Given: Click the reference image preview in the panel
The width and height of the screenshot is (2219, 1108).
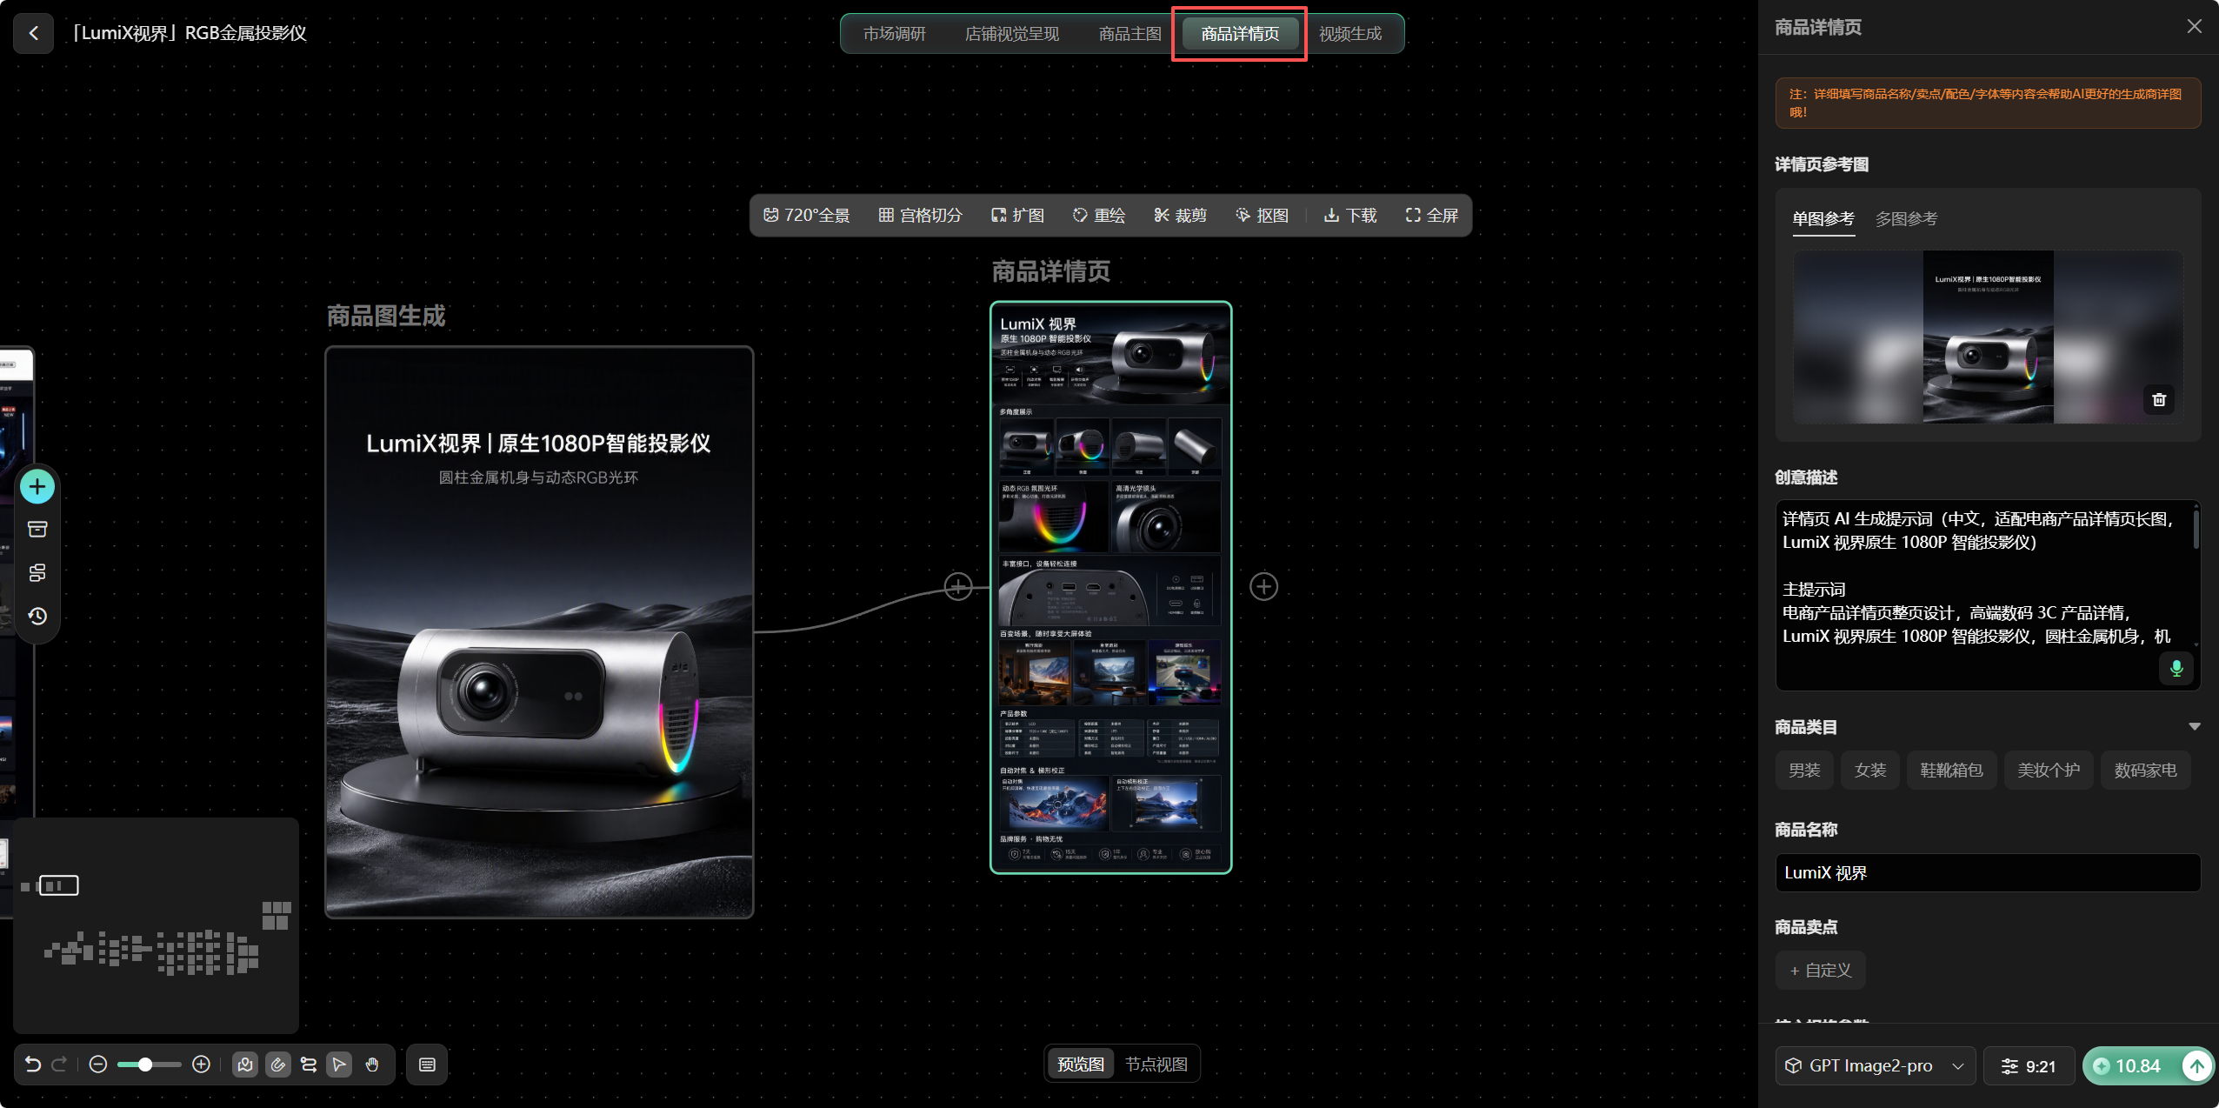Looking at the screenshot, I should [1988, 337].
